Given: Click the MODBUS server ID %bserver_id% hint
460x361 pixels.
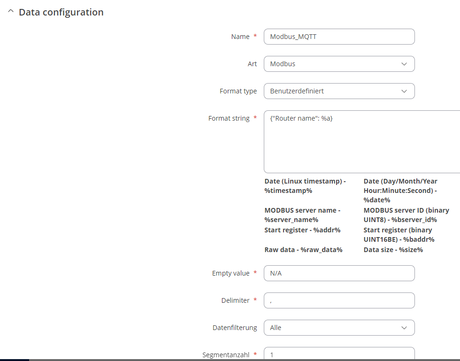Looking at the screenshot, I should pyautogui.click(x=406, y=215).
